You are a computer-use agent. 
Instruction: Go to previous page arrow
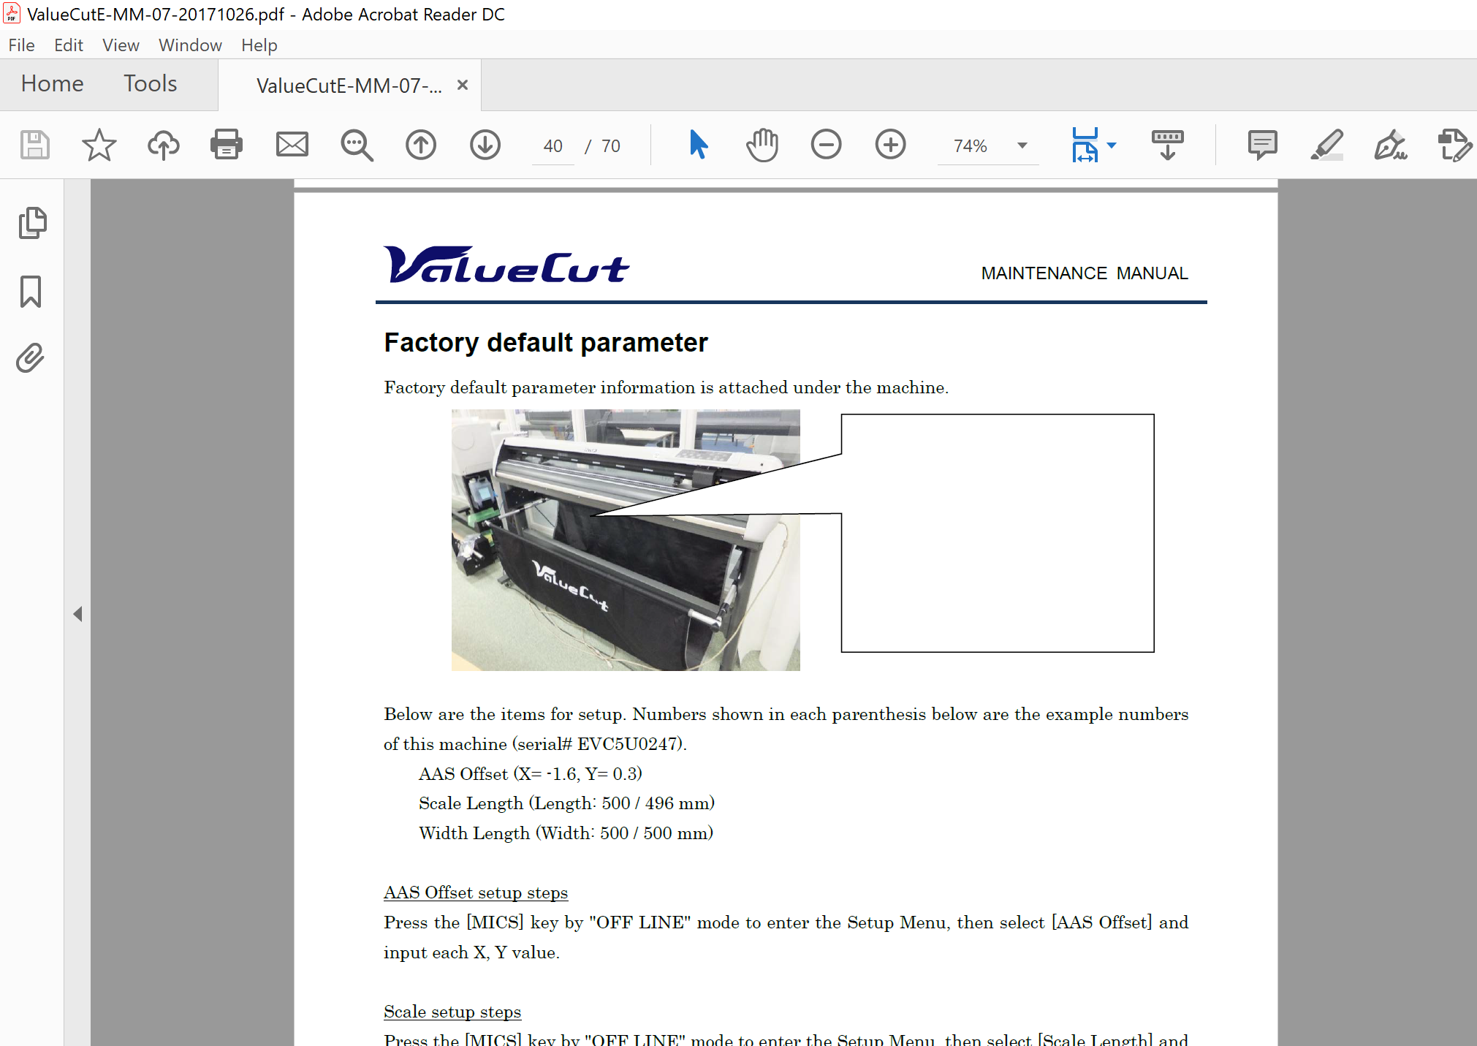[x=421, y=145]
